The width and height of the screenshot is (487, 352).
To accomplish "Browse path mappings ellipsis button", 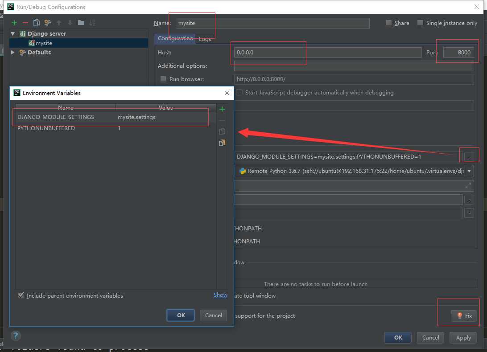I will 469,213.
